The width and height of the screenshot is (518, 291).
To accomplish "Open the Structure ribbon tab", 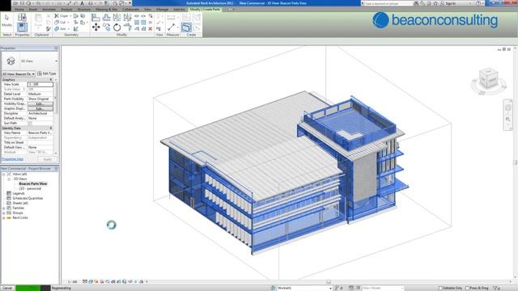I will click(x=84, y=9).
